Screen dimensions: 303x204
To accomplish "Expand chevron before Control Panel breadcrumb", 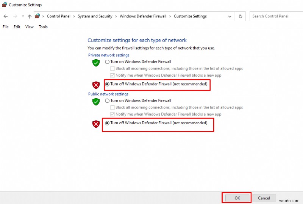I will pyautogui.click(x=43, y=16).
